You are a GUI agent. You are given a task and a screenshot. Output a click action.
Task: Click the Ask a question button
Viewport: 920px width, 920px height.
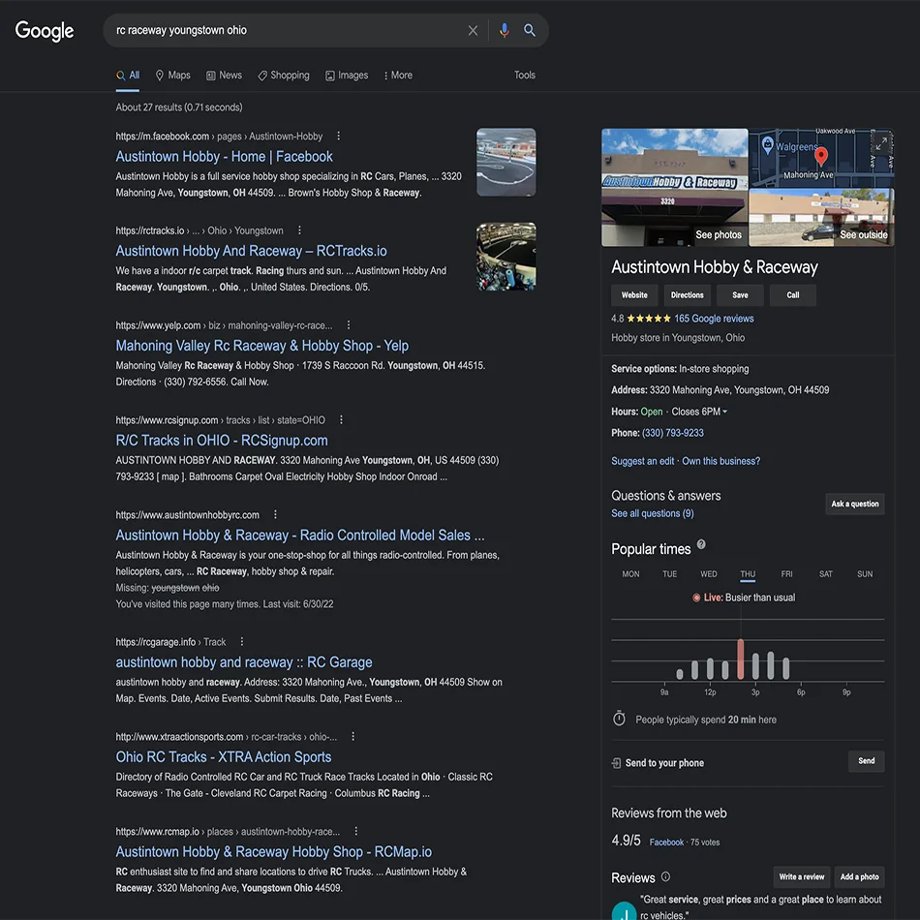click(855, 504)
